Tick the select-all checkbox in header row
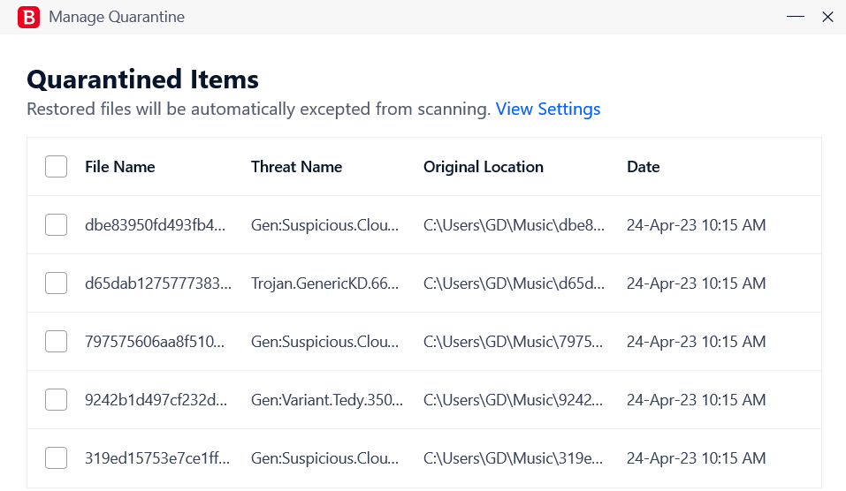The height and width of the screenshot is (491, 846). (x=56, y=167)
